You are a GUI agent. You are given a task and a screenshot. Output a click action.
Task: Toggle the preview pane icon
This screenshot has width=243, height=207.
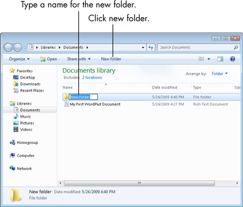(x=220, y=59)
